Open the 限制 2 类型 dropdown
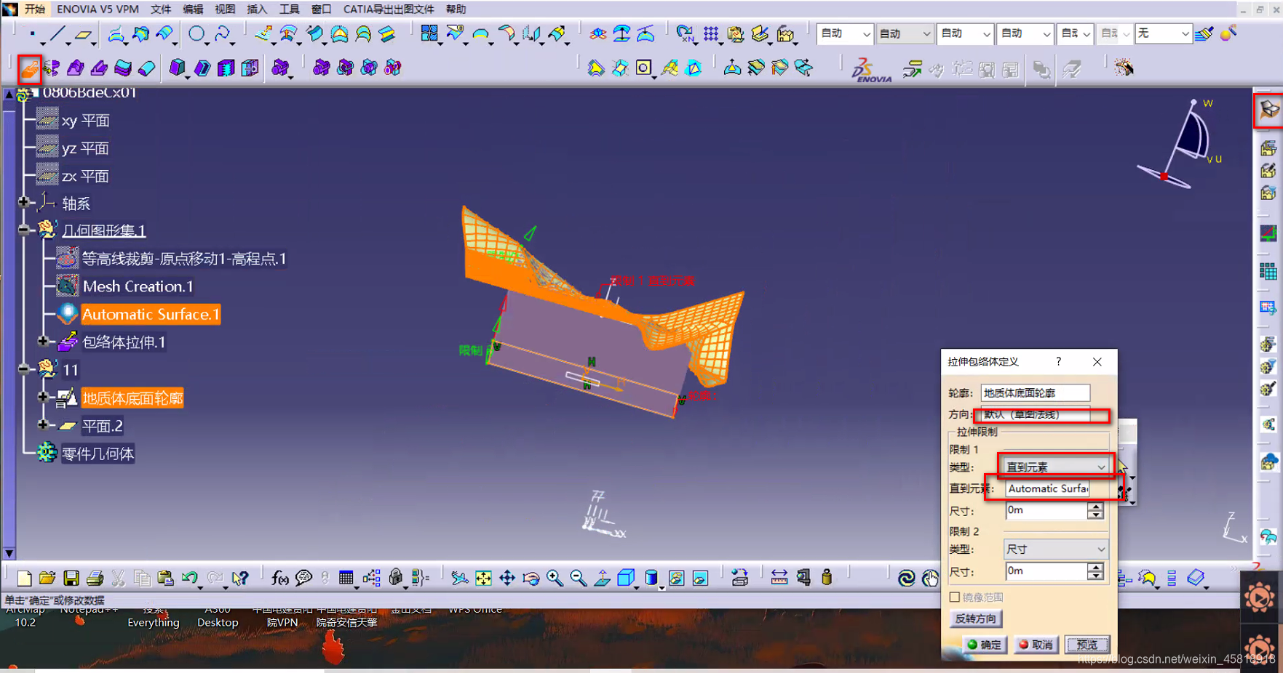Viewport: 1283px width, 673px height. (1055, 549)
